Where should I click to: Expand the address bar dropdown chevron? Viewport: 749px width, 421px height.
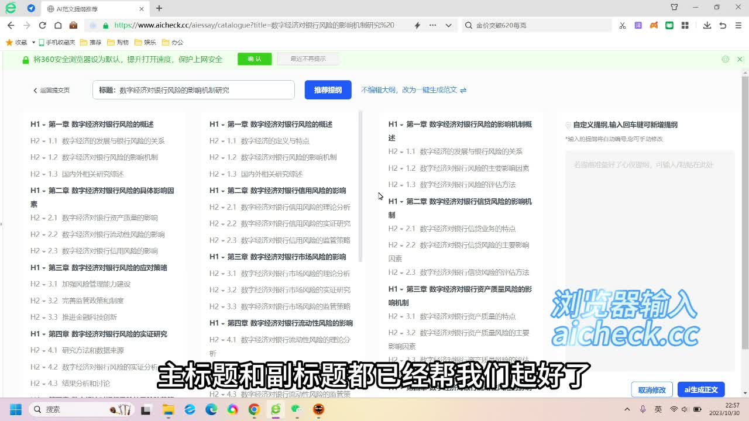[448, 25]
